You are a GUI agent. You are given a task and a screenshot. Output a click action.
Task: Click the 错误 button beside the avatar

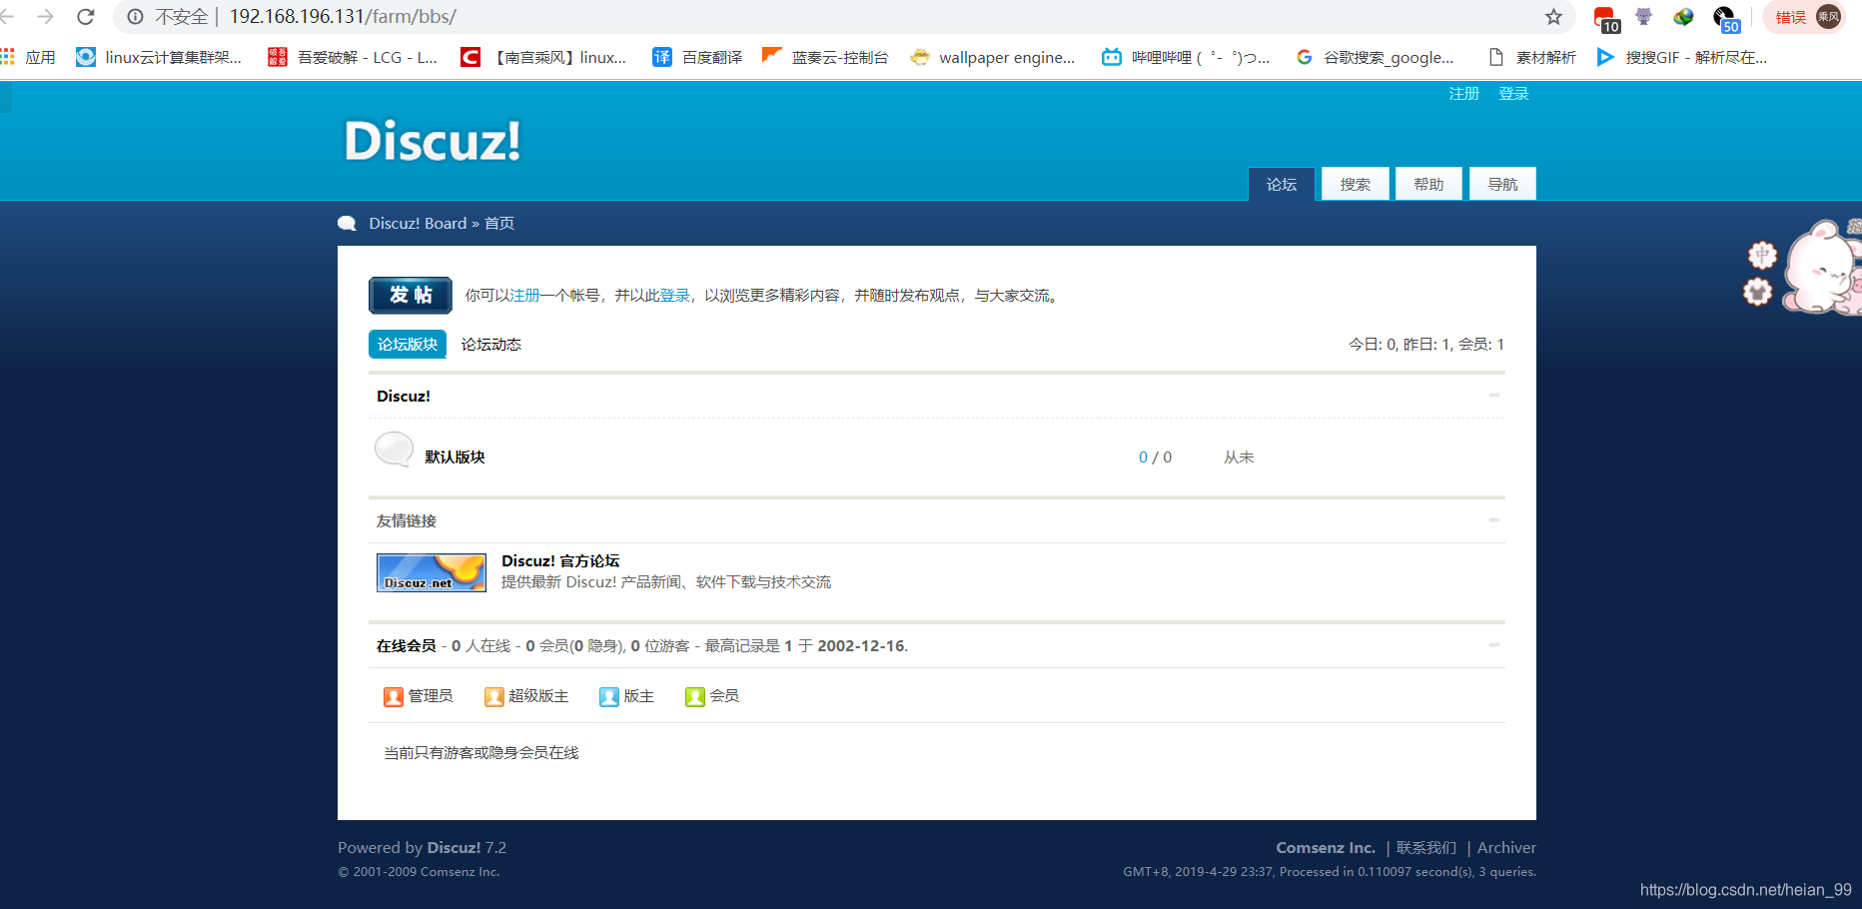pos(1790,17)
